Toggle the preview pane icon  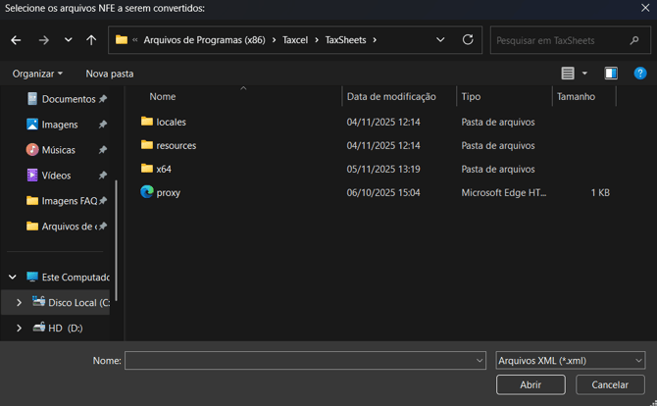(611, 74)
